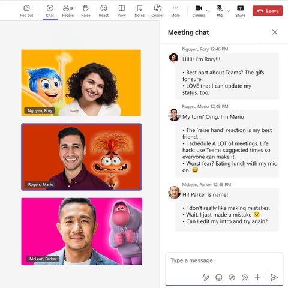Image resolution: width=288 pixels, height=288 pixels.
Task: Select McLean, Parker video tile
Action: [x=82, y=232]
